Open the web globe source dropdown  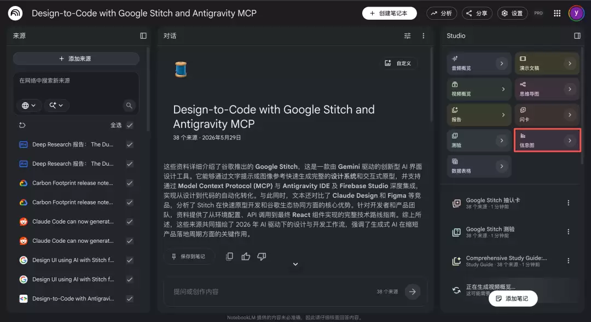click(x=28, y=106)
